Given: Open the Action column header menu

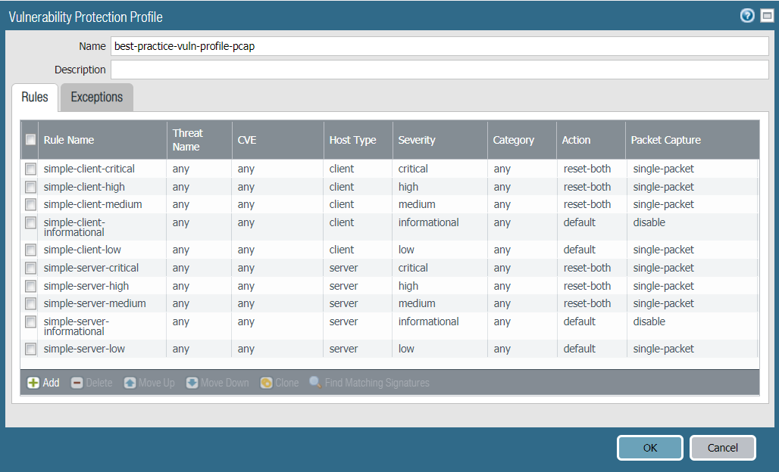Looking at the screenshot, I should tap(576, 140).
